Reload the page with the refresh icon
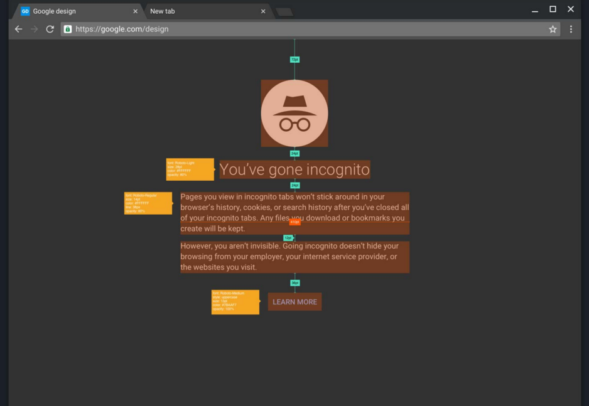589x406 pixels. coord(50,29)
